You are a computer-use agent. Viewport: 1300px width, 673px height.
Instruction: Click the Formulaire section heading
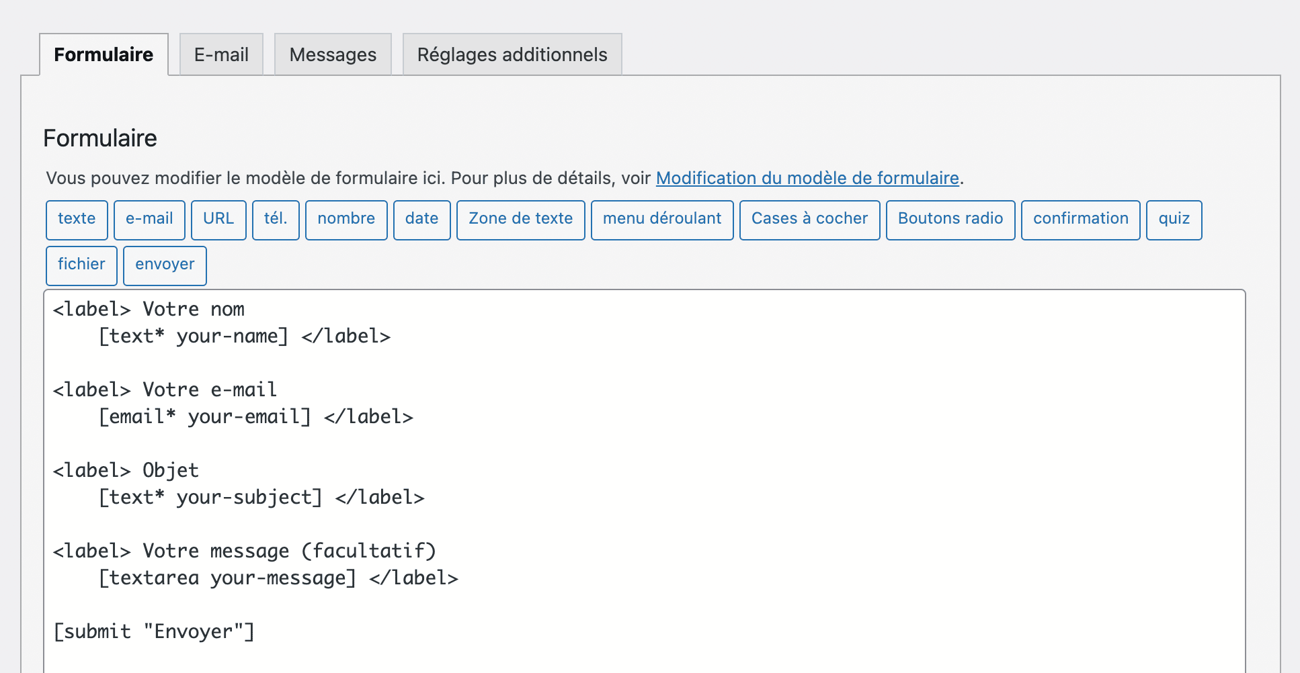click(x=100, y=138)
